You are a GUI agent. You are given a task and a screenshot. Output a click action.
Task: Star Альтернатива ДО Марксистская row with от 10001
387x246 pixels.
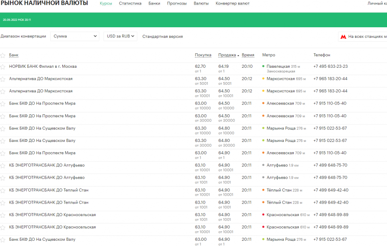(3, 92)
